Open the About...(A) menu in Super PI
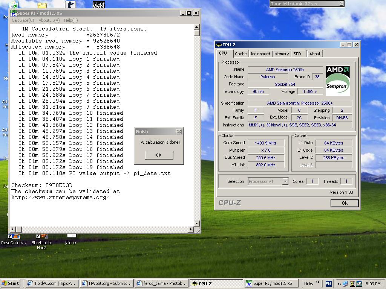386x289 pixels. 49,20
